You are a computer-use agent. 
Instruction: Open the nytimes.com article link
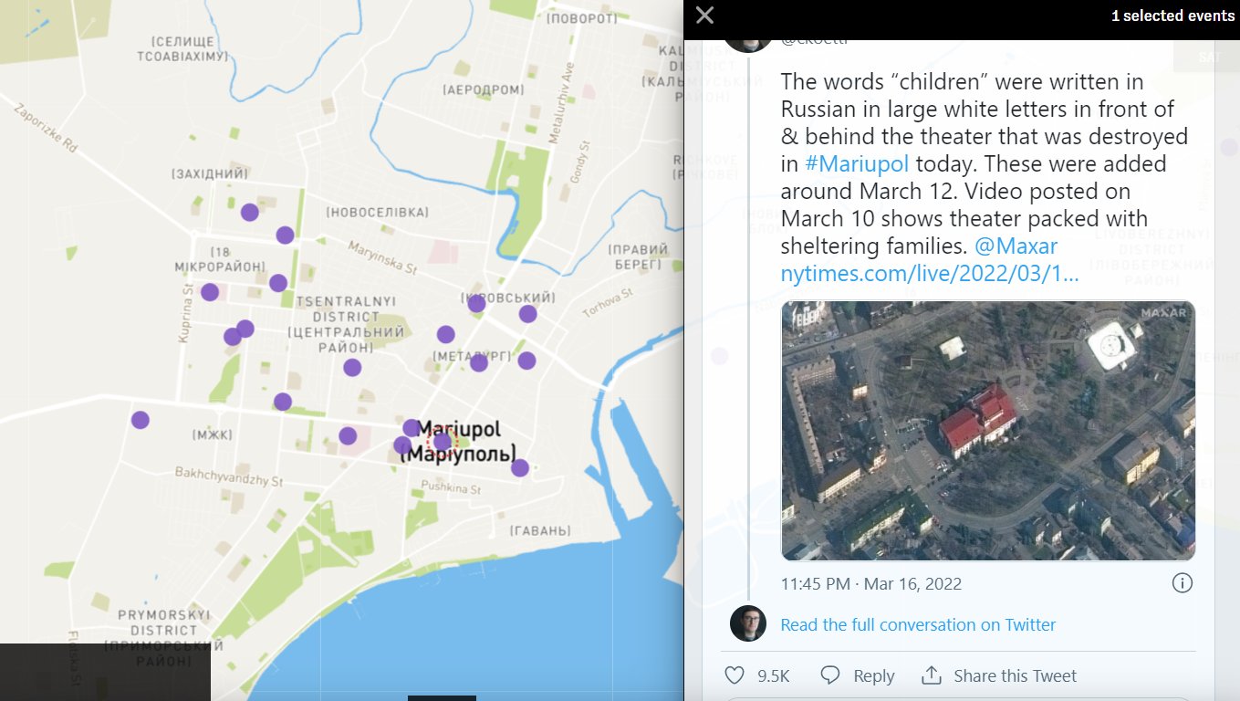point(930,274)
